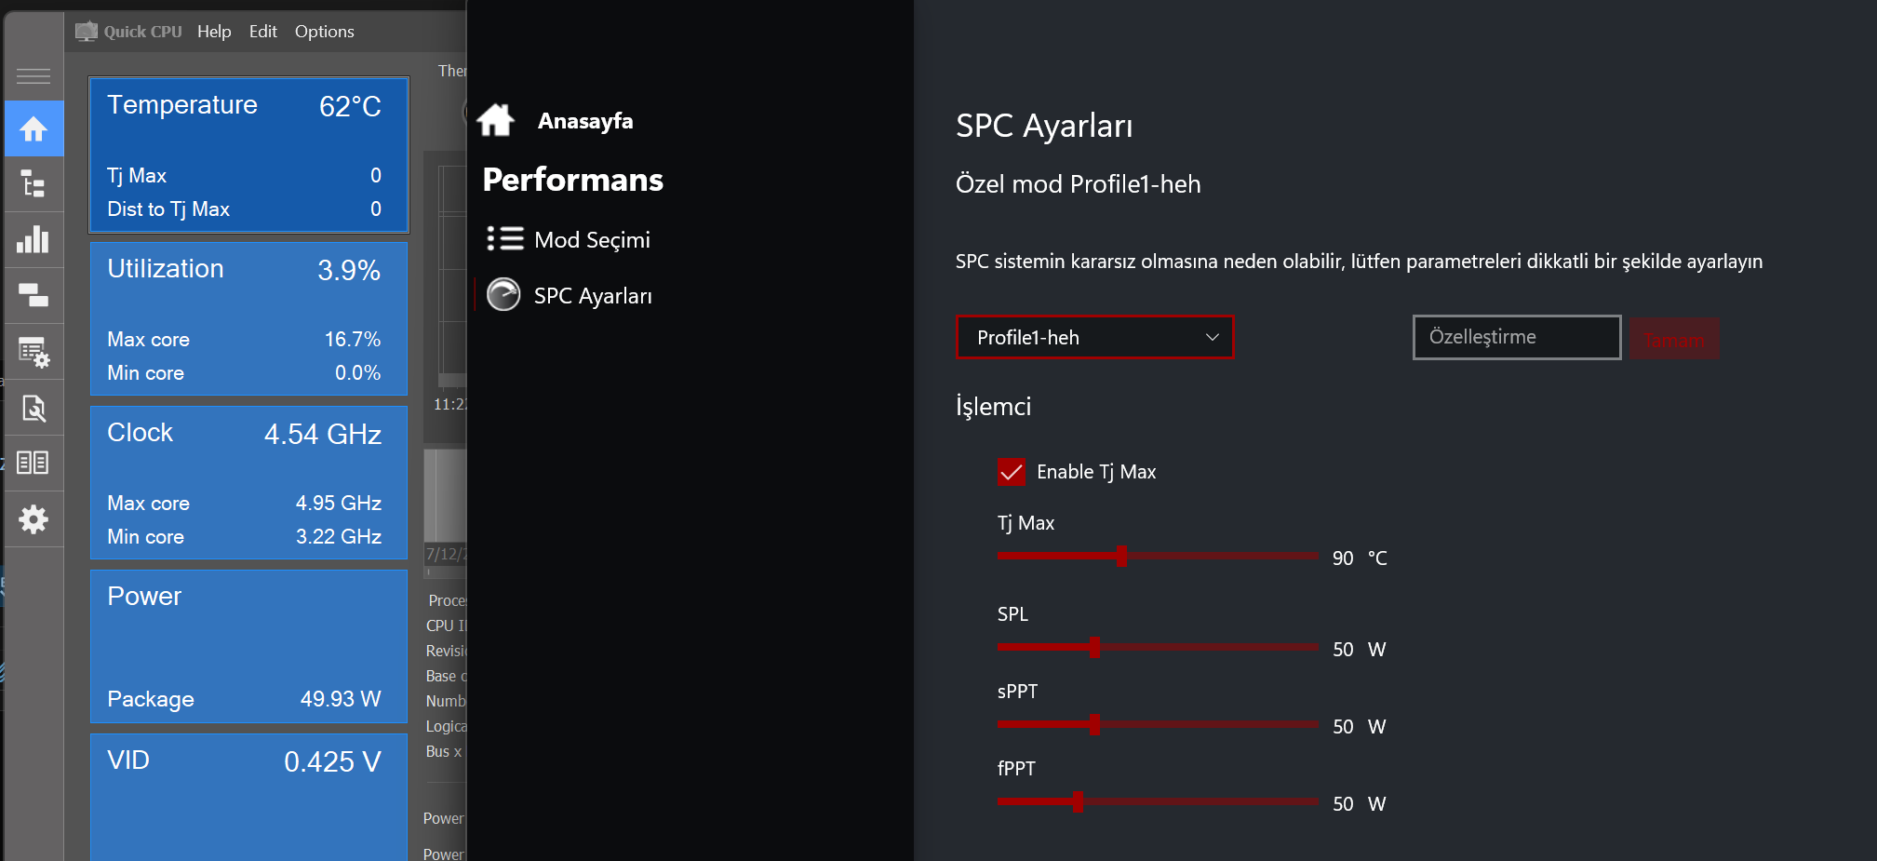1877x861 pixels.
Task: Select the Power Package tile
Action: [248, 647]
